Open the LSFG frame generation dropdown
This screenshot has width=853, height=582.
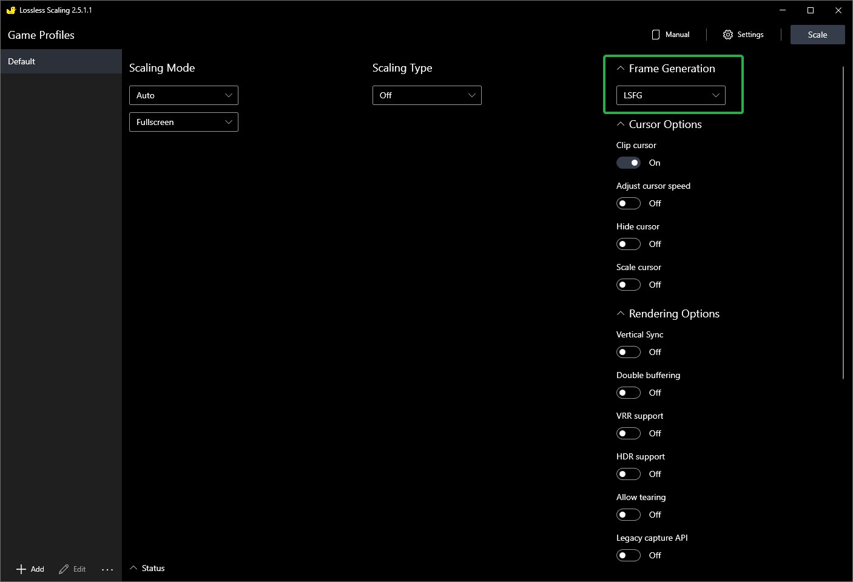[x=670, y=95]
